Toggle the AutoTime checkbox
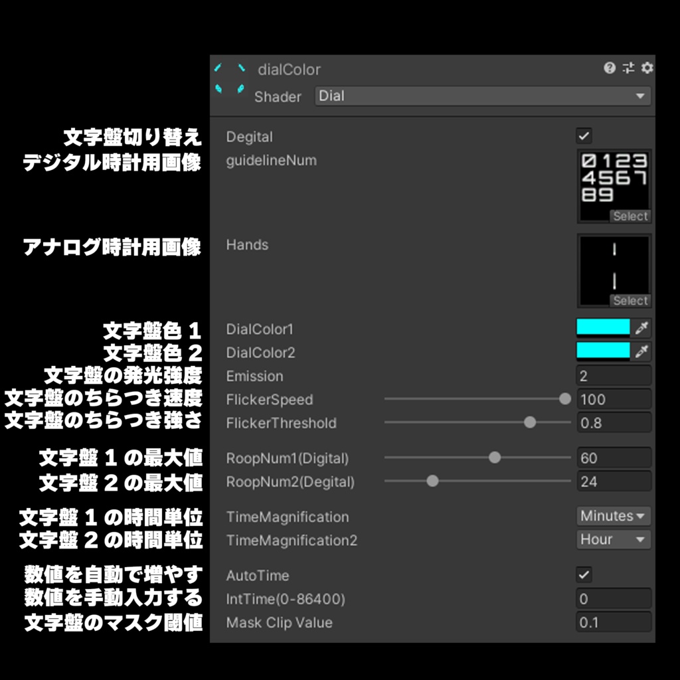This screenshot has width=680, height=680. (x=584, y=575)
